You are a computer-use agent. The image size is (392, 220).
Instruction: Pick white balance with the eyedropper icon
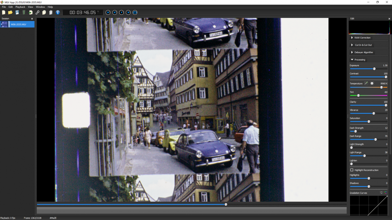coord(366,83)
